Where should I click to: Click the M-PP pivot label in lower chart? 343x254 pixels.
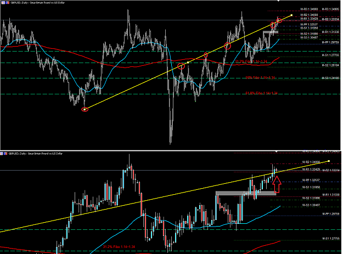(x=331, y=214)
